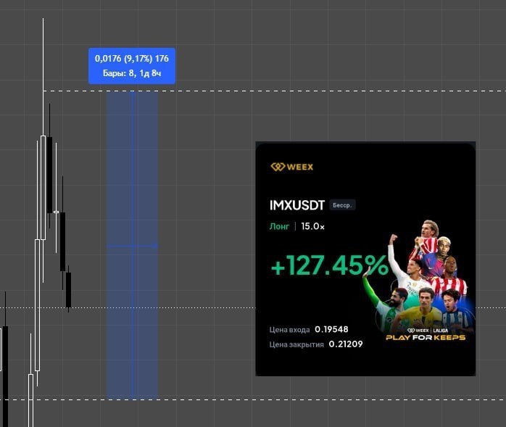Click the Лонг position label

click(x=279, y=227)
